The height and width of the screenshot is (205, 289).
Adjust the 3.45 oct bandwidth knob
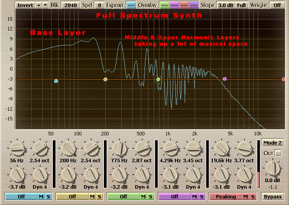click(193, 148)
